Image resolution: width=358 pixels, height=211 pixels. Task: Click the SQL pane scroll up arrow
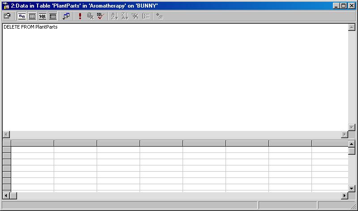pyautogui.click(x=352, y=27)
